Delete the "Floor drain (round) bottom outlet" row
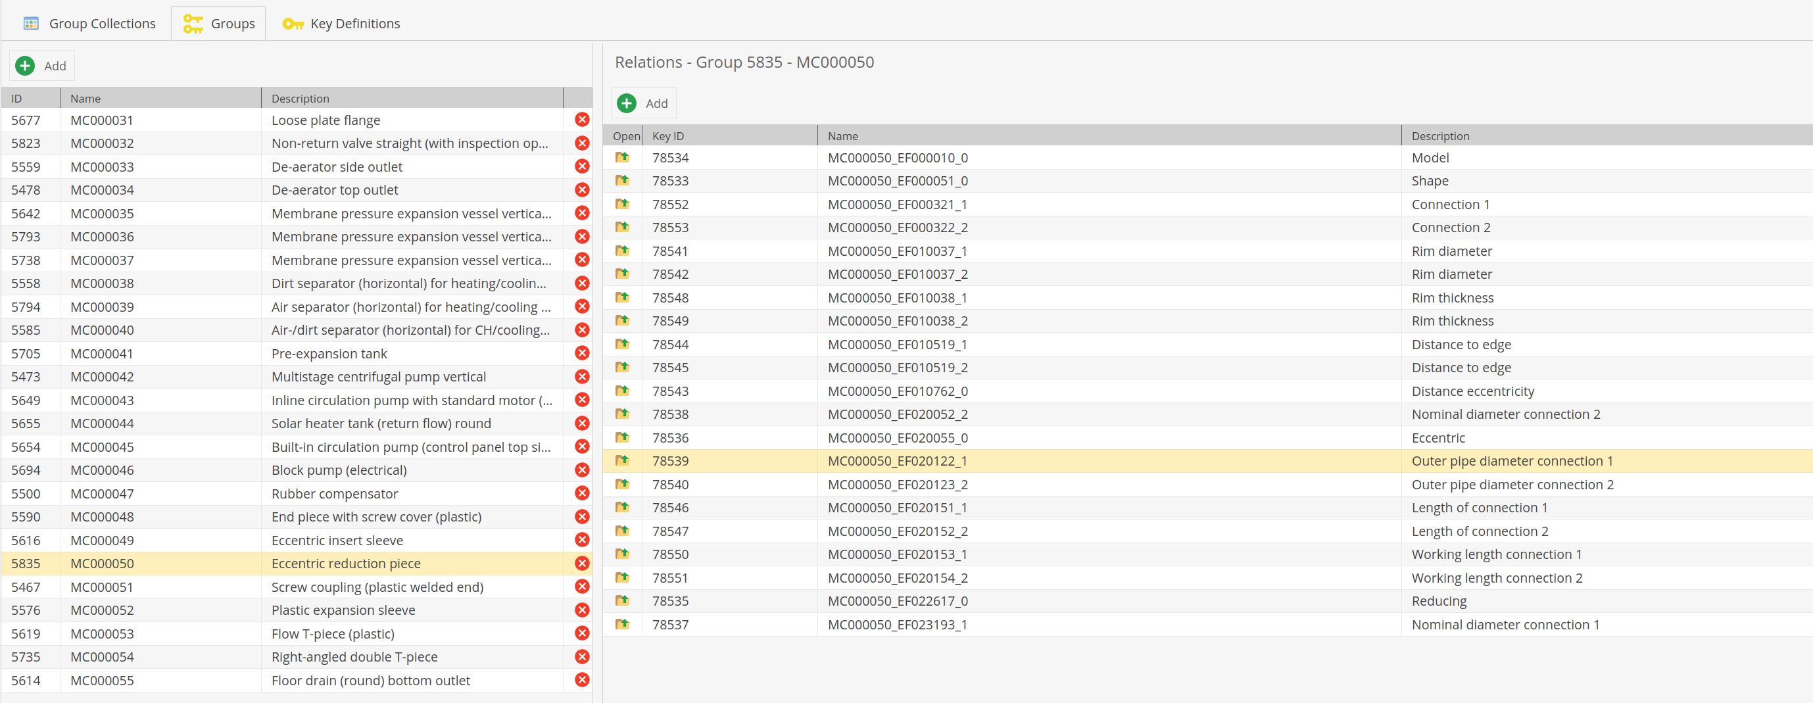Image resolution: width=1813 pixels, height=703 pixels. 581,680
